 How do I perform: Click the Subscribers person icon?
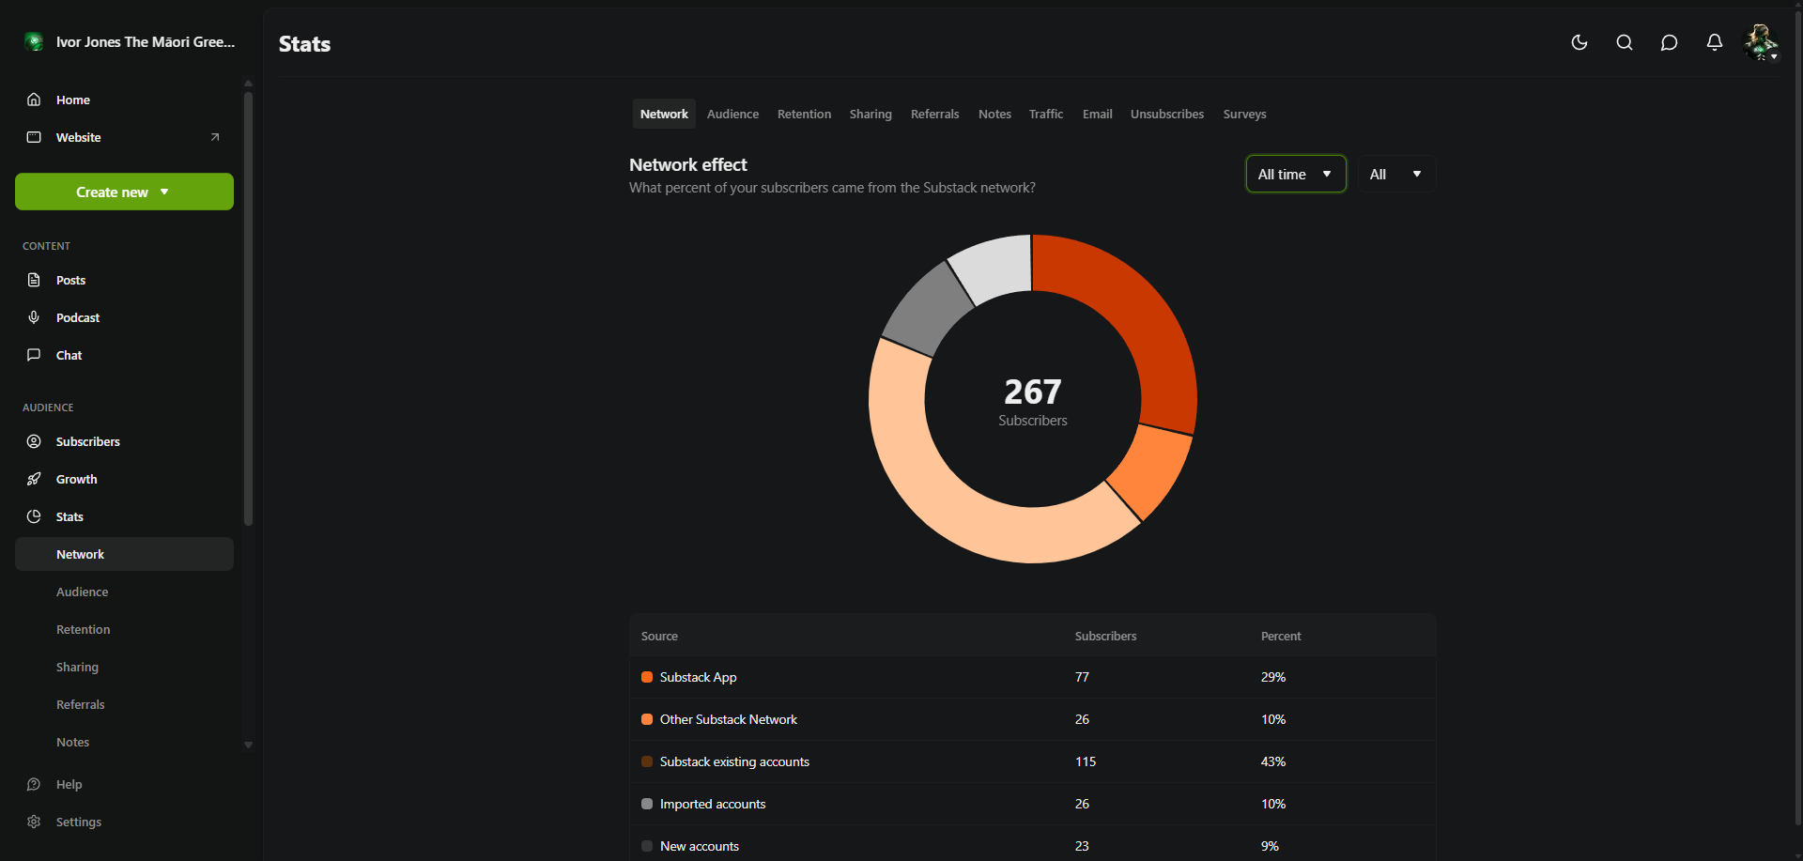(x=34, y=441)
